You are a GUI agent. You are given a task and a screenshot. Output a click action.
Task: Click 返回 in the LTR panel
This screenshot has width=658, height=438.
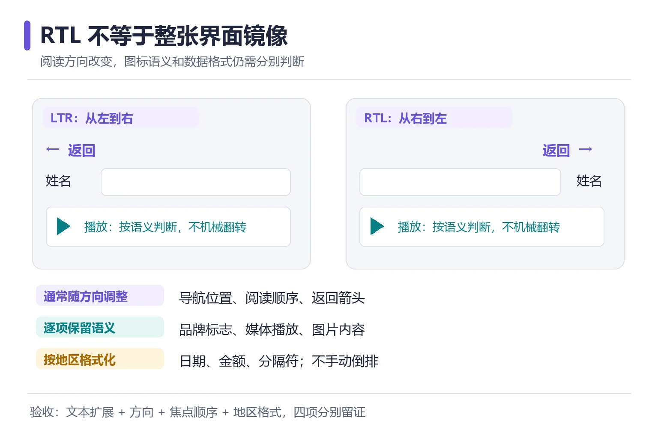click(x=81, y=151)
